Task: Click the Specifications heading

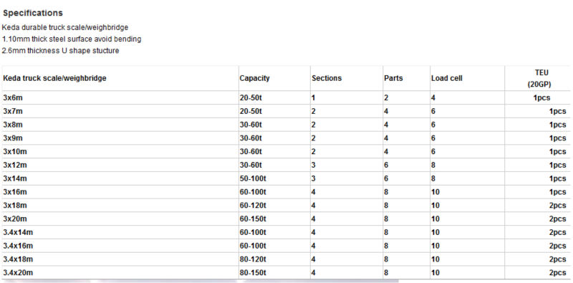Action: (x=32, y=13)
